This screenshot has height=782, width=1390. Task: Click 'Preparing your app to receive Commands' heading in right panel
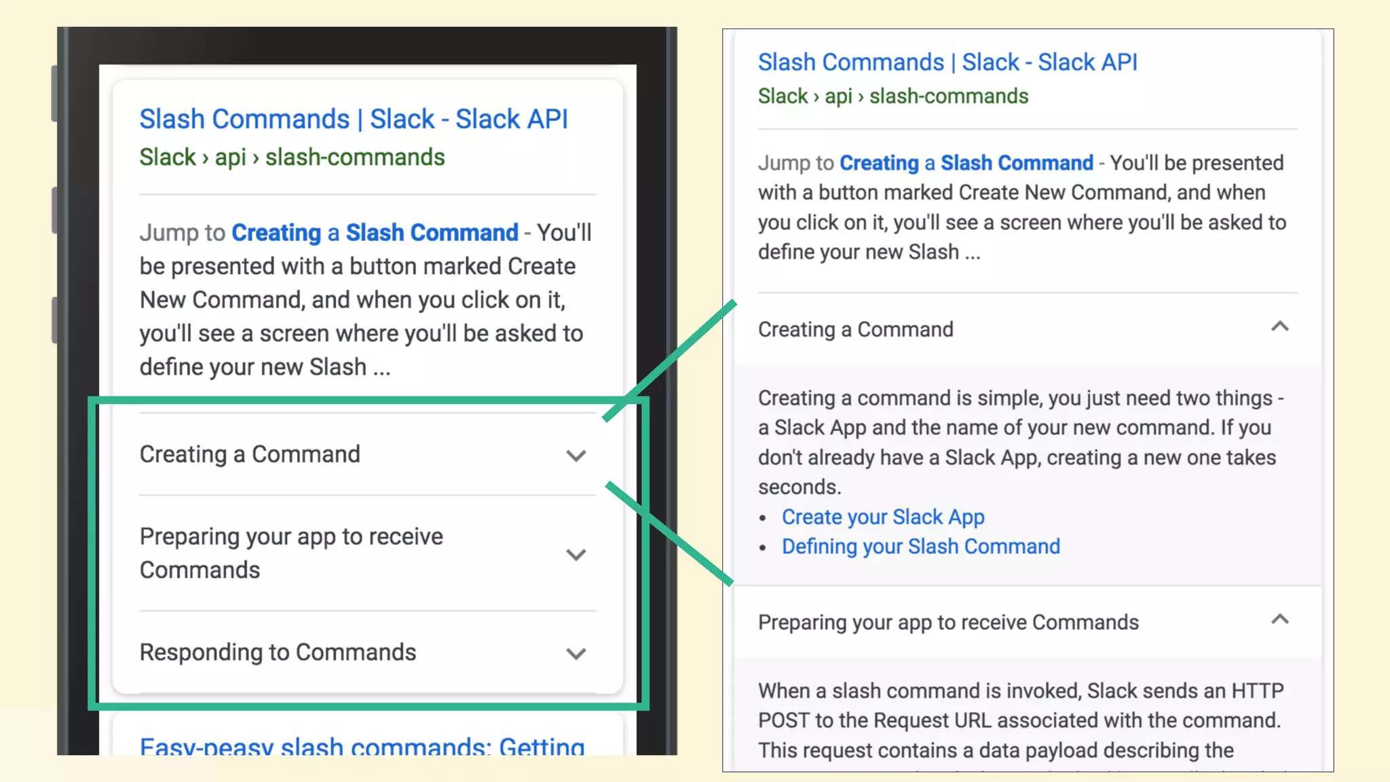948,622
